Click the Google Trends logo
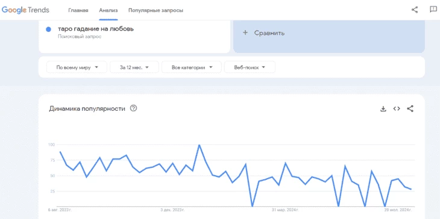The height and width of the screenshot is (219, 440). click(25, 10)
